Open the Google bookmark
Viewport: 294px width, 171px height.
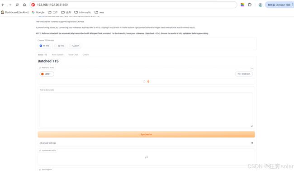[x=38, y=12]
